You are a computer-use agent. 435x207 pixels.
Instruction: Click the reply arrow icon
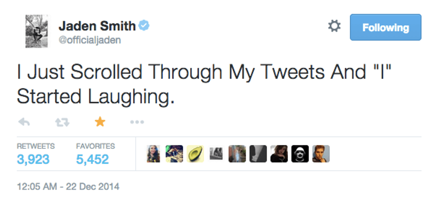coord(24,122)
